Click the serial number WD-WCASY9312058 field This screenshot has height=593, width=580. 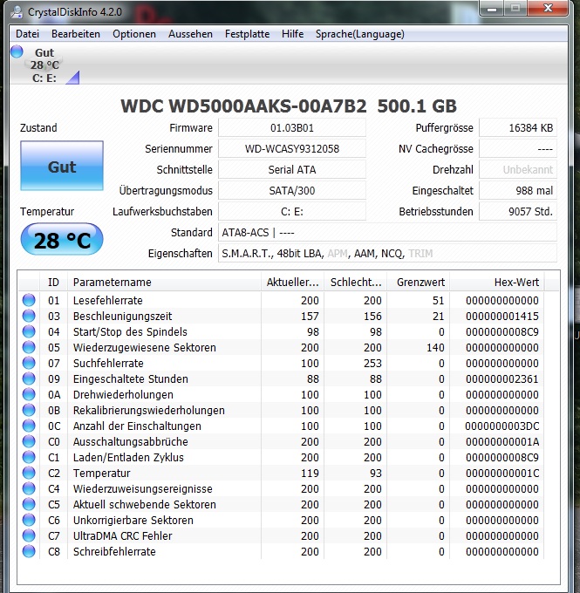(x=292, y=148)
